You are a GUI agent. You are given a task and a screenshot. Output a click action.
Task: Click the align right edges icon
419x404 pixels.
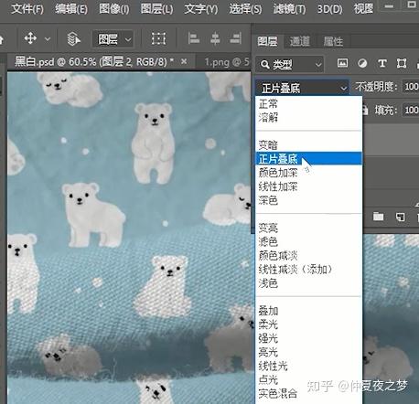click(235, 38)
